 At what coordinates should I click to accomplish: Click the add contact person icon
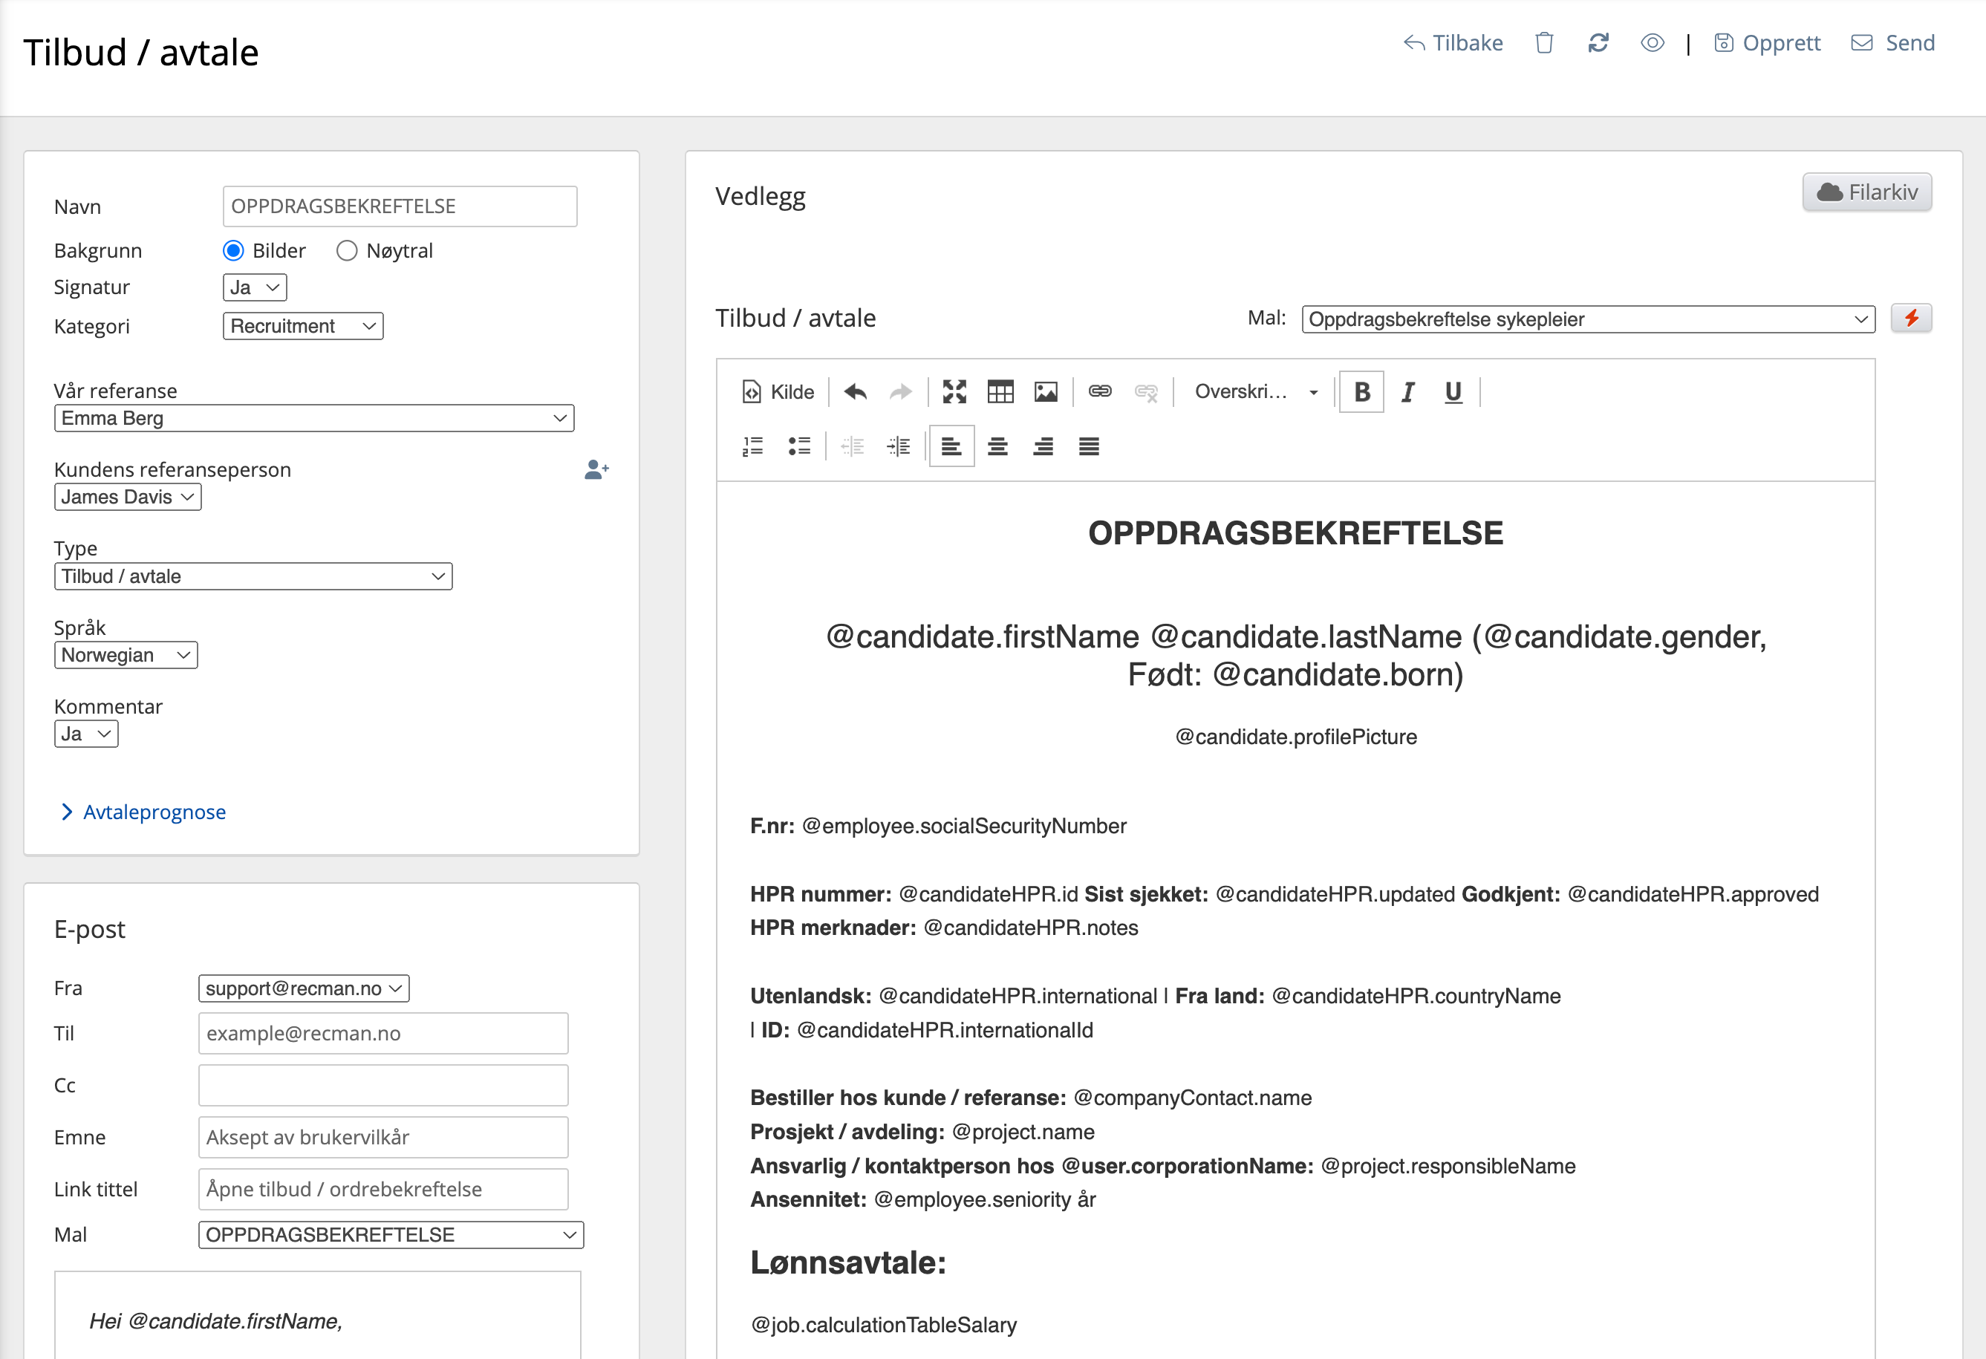[596, 469]
